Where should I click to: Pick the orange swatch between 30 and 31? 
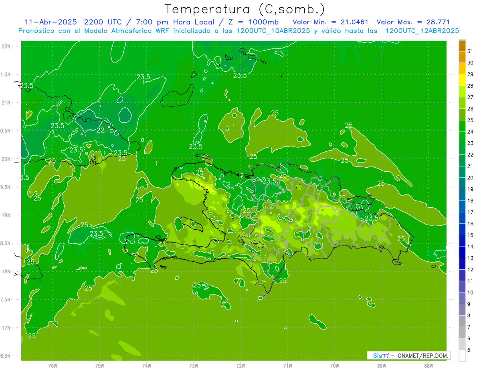[x=462, y=57]
